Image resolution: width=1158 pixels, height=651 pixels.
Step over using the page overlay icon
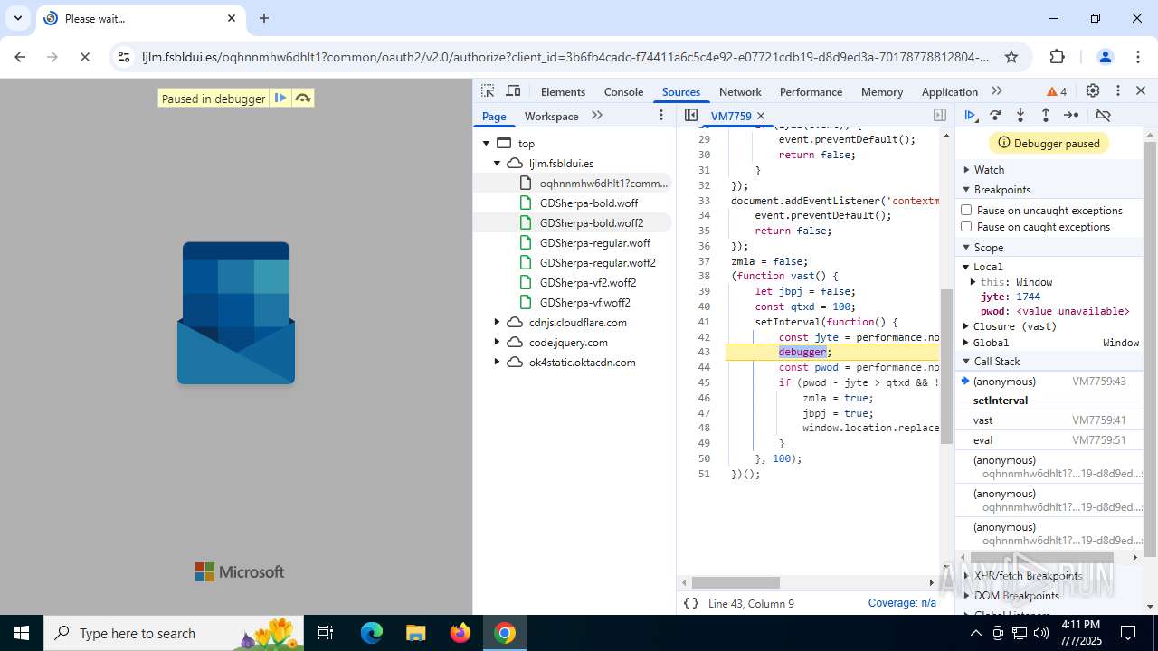[x=303, y=98]
